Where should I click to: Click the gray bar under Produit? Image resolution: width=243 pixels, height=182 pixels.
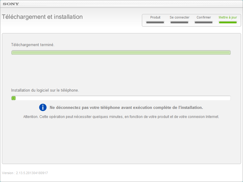click(155, 22)
